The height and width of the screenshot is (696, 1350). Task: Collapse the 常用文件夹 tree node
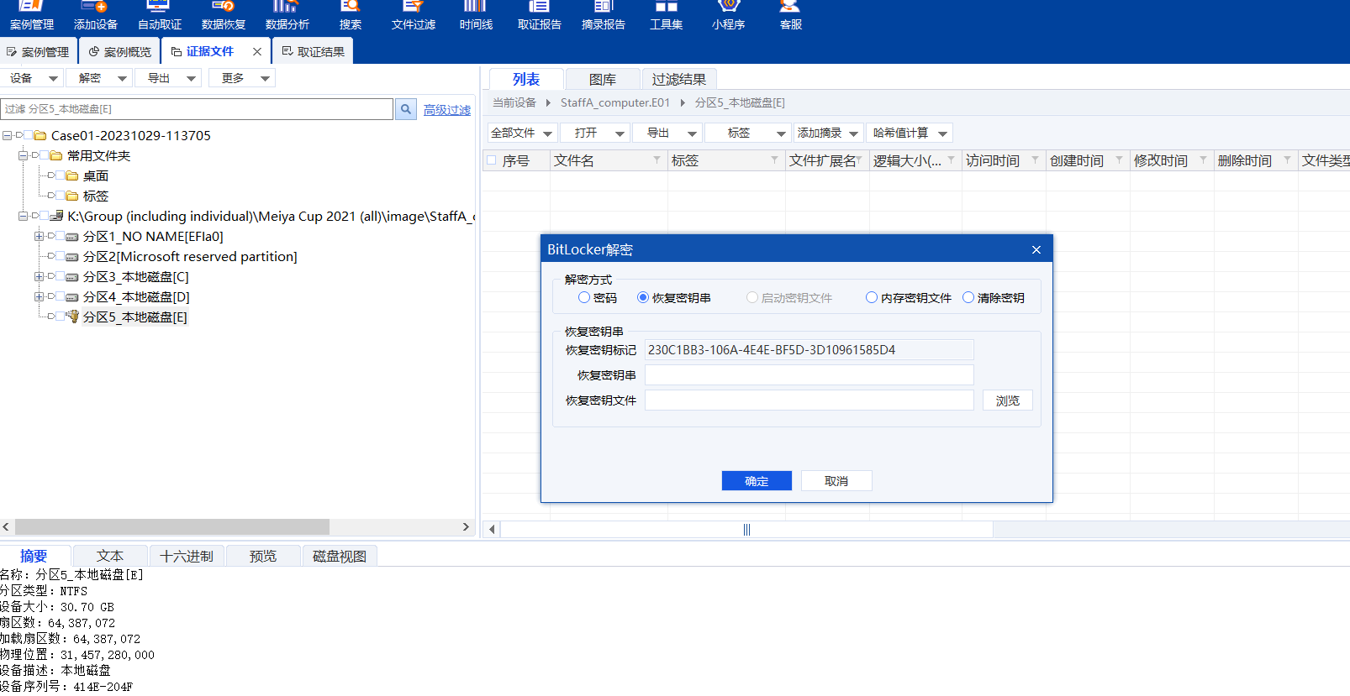pyautogui.click(x=23, y=155)
